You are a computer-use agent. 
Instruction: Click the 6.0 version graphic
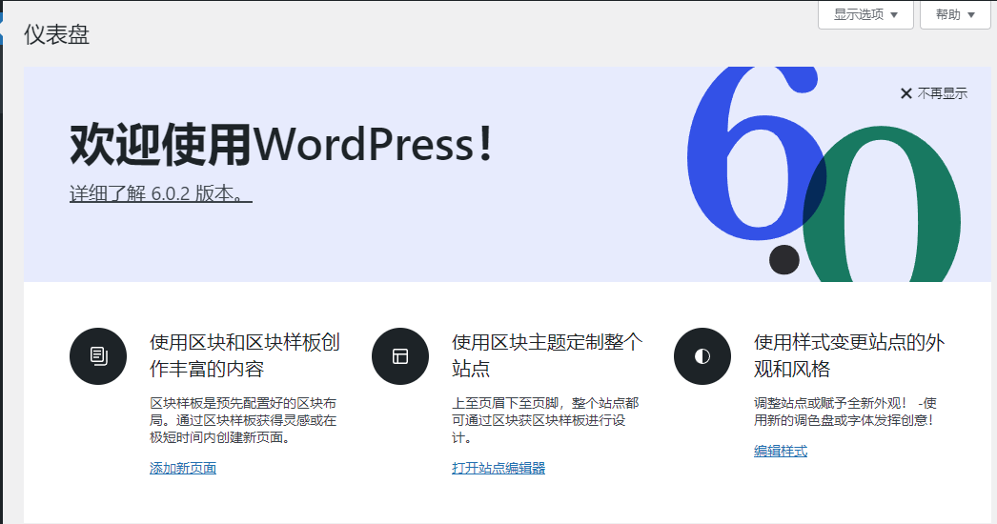coord(824,174)
